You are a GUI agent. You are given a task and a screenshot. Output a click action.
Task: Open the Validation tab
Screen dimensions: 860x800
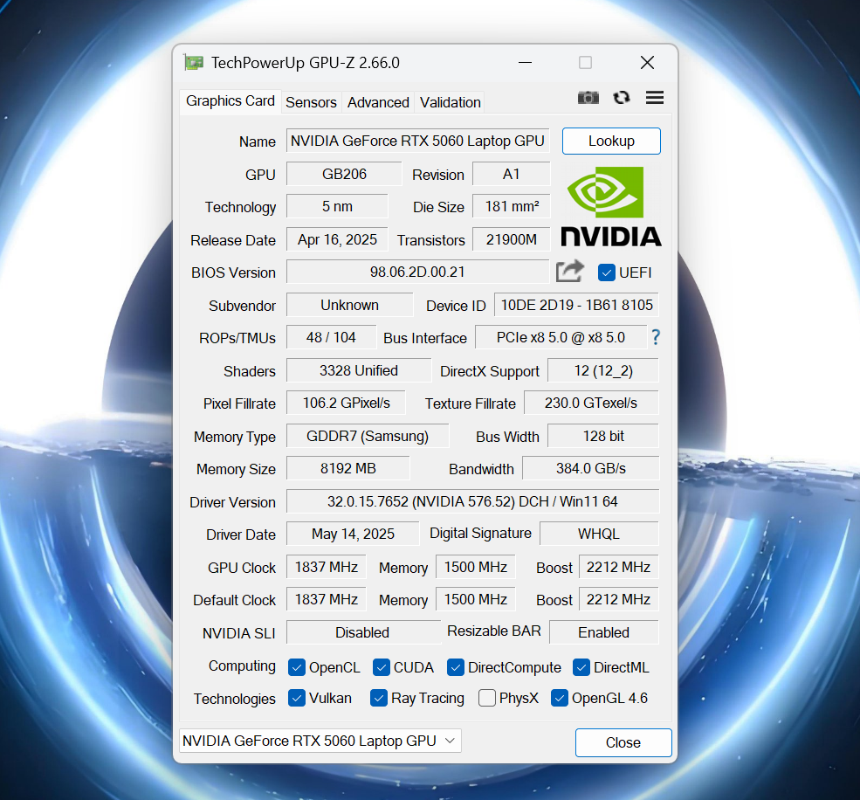coord(450,102)
